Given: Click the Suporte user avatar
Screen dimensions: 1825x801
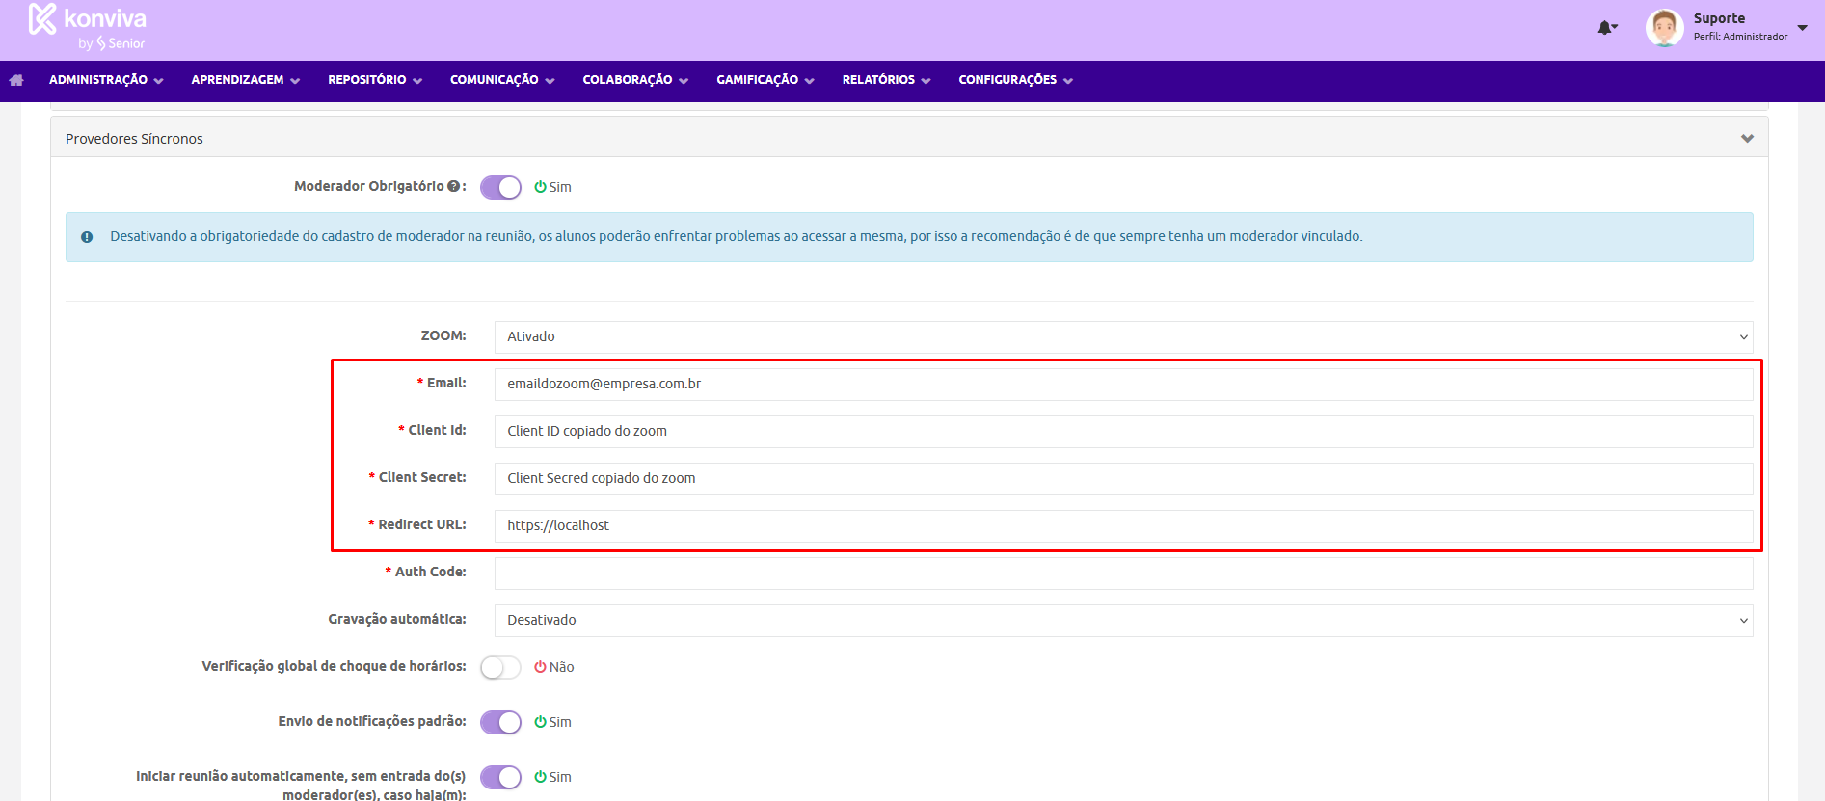Looking at the screenshot, I should pyautogui.click(x=1664, y=28).
